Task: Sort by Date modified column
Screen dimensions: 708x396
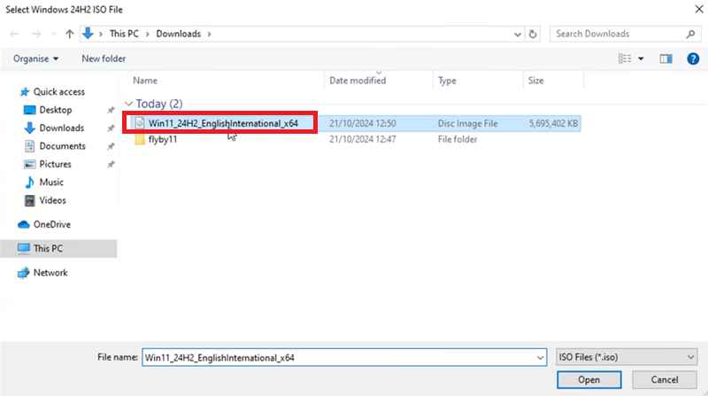Action: click(358, 81)
